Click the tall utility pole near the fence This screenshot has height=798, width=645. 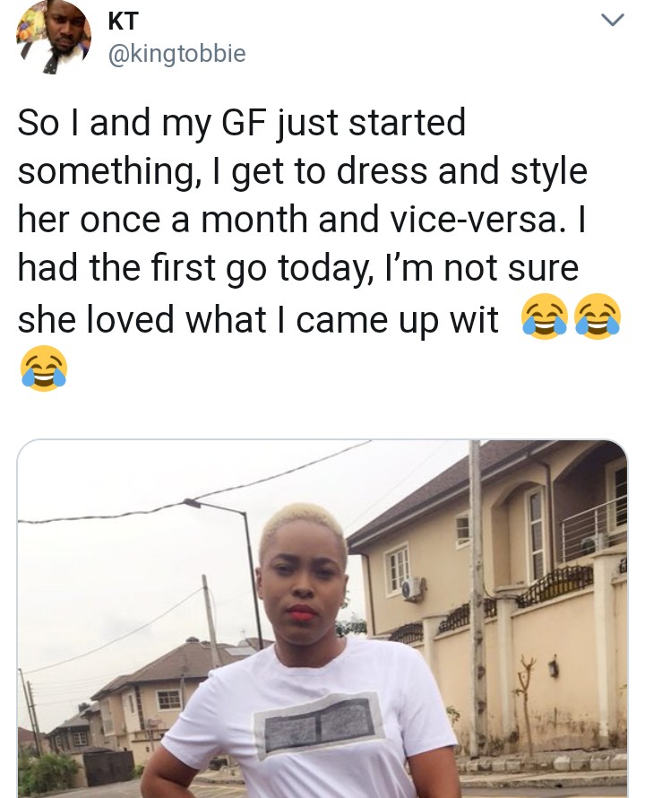pos(477,598)
